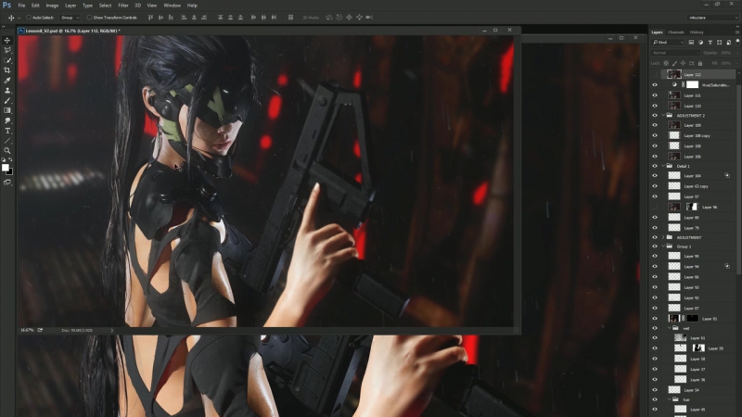742x417 pixels.
Task: Click the Opacity value field
Action: (726, 53)
